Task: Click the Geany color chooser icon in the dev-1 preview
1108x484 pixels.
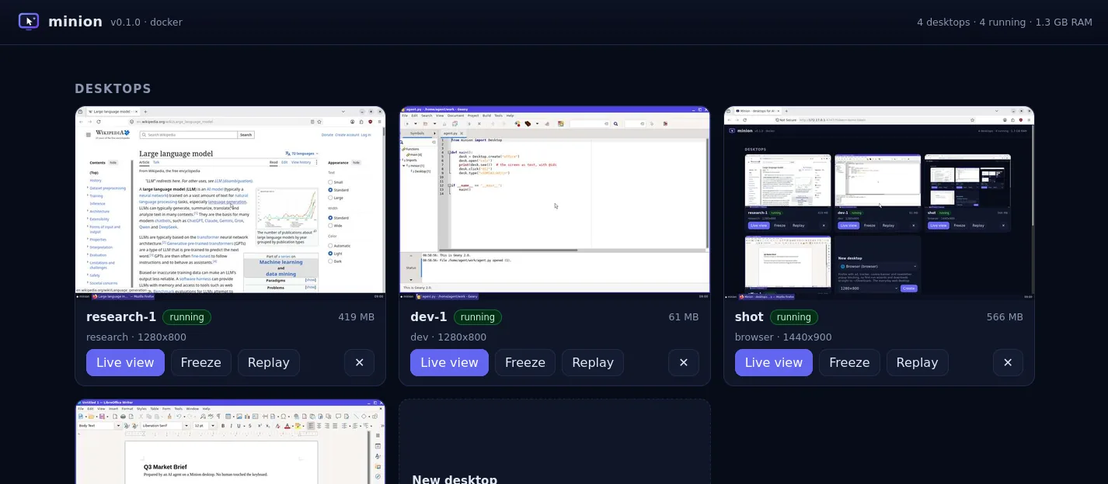Action: [x=561, y=123]
